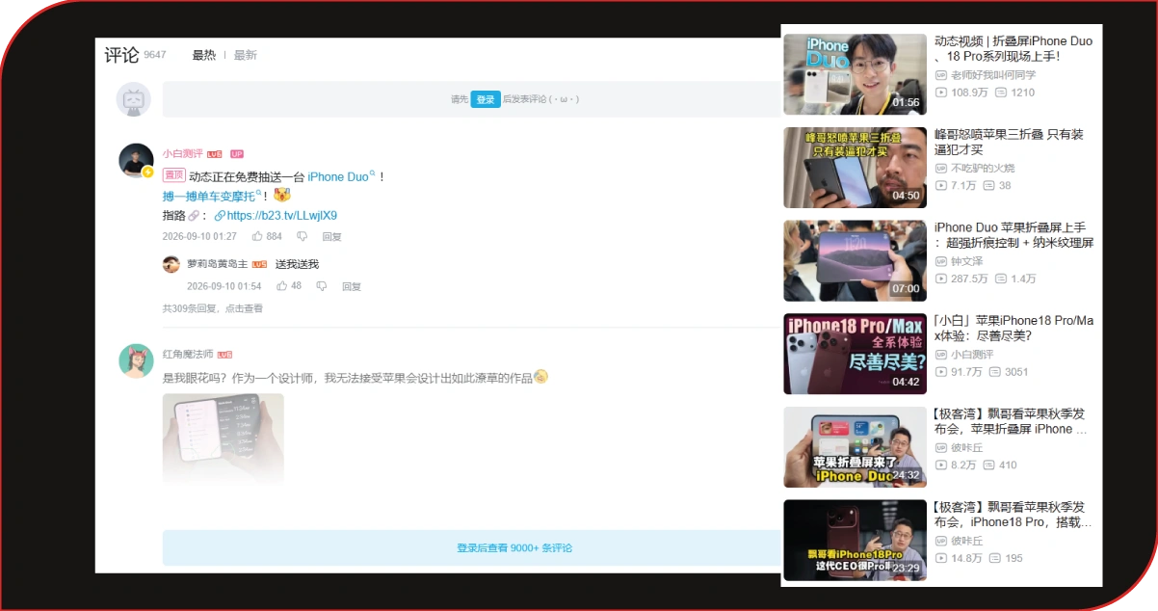Click the chain-link icon before the b23.tv URL
1158x611 pixels.
[x=220, y=216]
